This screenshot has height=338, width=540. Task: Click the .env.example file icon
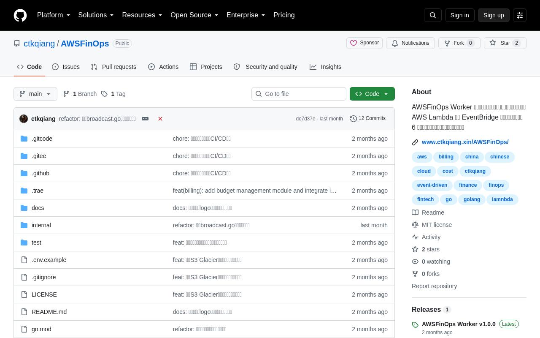(24, 260)
